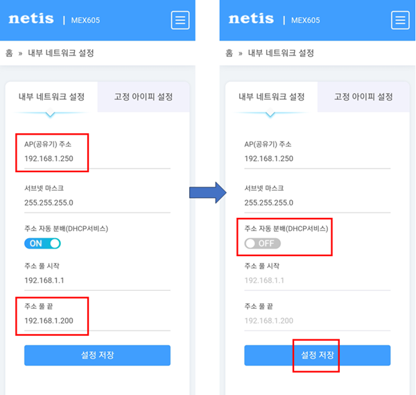The width and height of the screenshot is (416, 395).
Task: Switch to 고정 아이피 설정 tab in right panel
Action: (363, 96)
